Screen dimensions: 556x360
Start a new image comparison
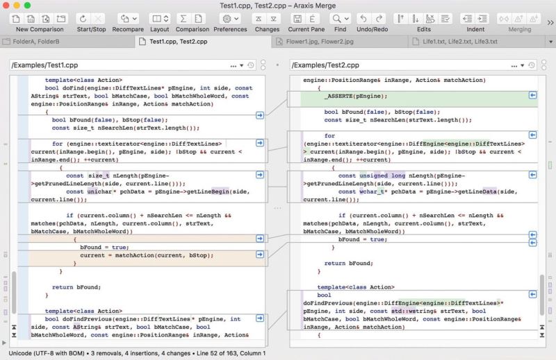point(46,19)
